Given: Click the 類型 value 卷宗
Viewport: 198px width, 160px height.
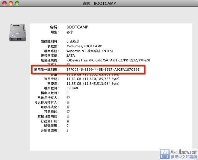Looking at the screenshot, I should pyautogui.click(x=69, y=32).
